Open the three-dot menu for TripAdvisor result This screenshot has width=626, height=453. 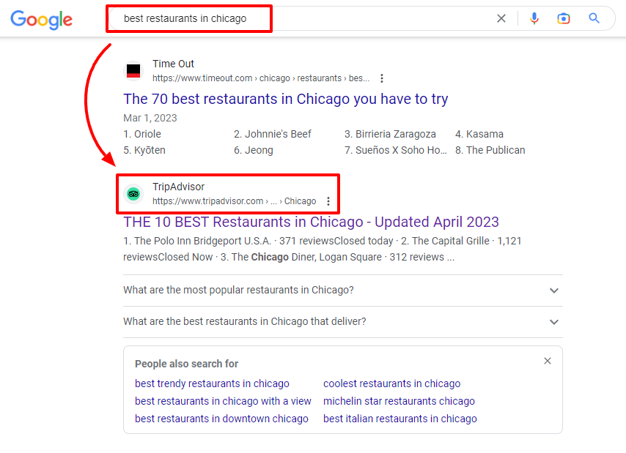tap(328, 201)
